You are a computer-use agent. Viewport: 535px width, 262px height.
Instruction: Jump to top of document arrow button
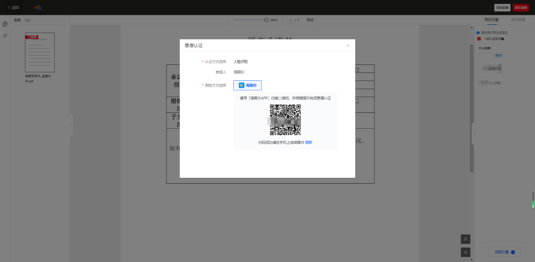point(465,239)
